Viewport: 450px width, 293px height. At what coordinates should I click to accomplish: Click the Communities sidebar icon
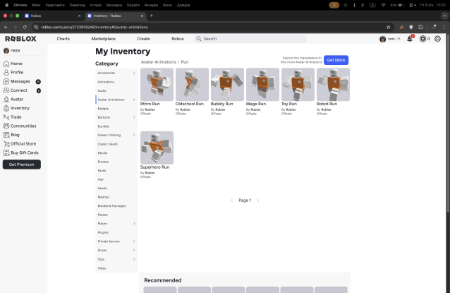click(6, 126)
